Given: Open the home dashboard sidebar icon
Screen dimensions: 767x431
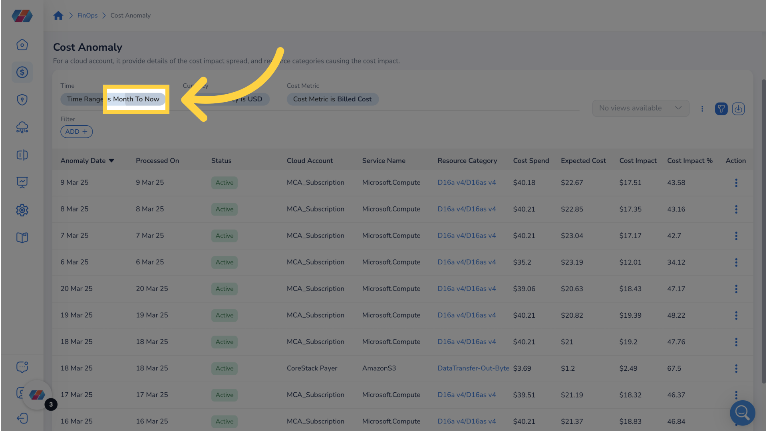Looking at the screenshot, I should [x=22, y=45].
